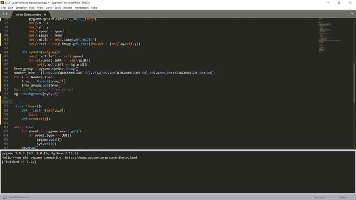Click the 'bg = Background(0,0,10)' line
Viewport: 356px width, 200px height.
click(x=36, y=94)
